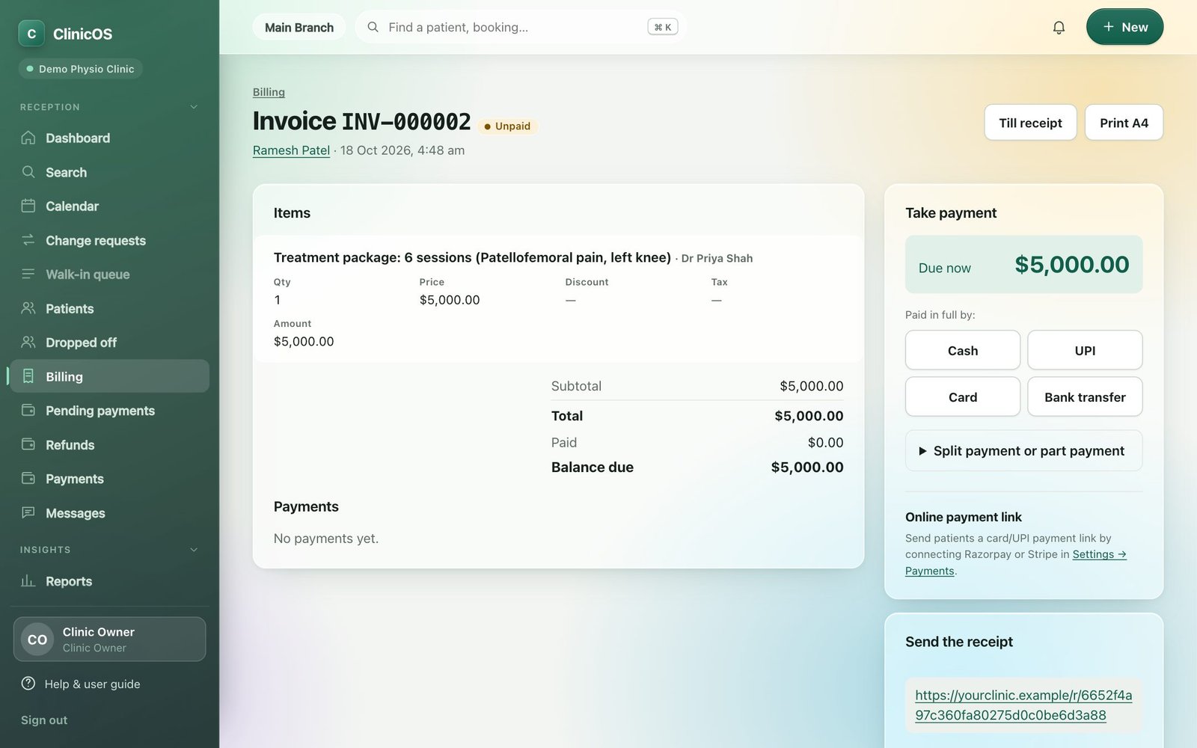The width and height of the screenshot is (1197, 748).
Task: Click the Payments wallet icon
Action: pyautogui.click(x=28, y=478)
